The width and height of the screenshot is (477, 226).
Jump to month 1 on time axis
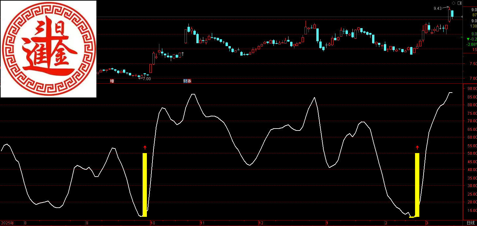click(x=327, y=223)
